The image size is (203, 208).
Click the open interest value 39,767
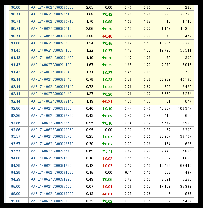[186, 136]
